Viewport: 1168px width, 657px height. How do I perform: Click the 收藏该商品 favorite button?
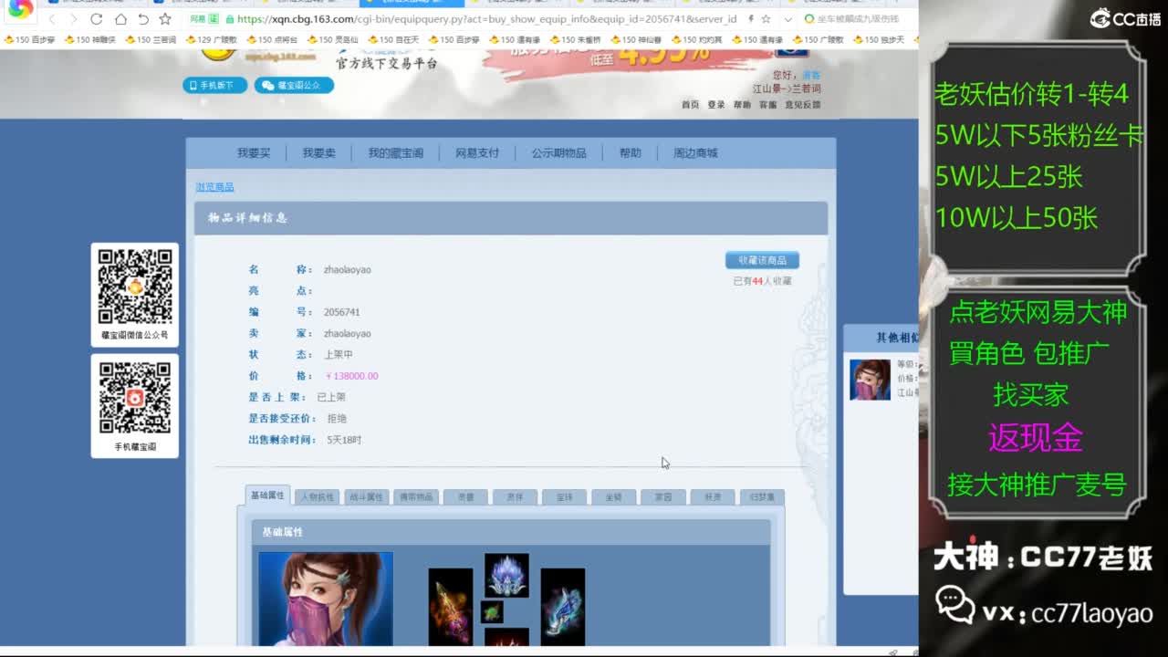[762, 261]
